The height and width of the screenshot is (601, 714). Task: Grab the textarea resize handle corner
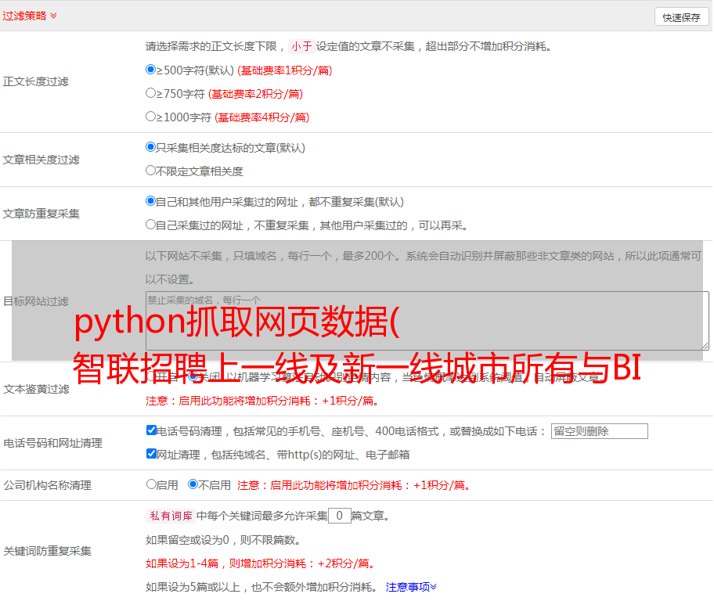click(x=705, y=346)
